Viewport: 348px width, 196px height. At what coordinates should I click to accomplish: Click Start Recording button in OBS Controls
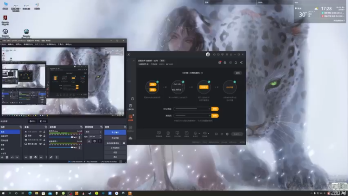pyautogui.click(x=115, y=138)
